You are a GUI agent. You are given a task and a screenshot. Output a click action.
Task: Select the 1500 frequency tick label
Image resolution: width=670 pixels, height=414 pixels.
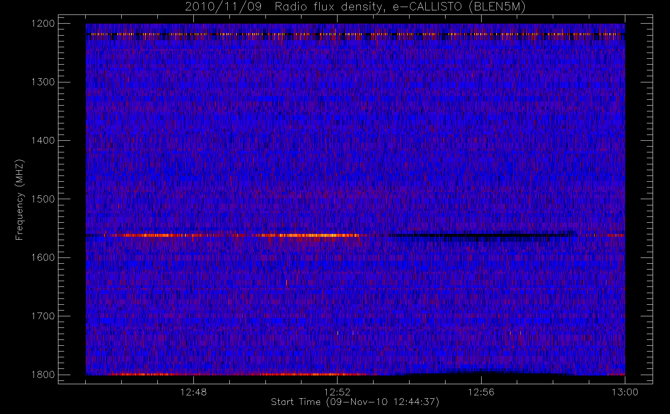43,199
